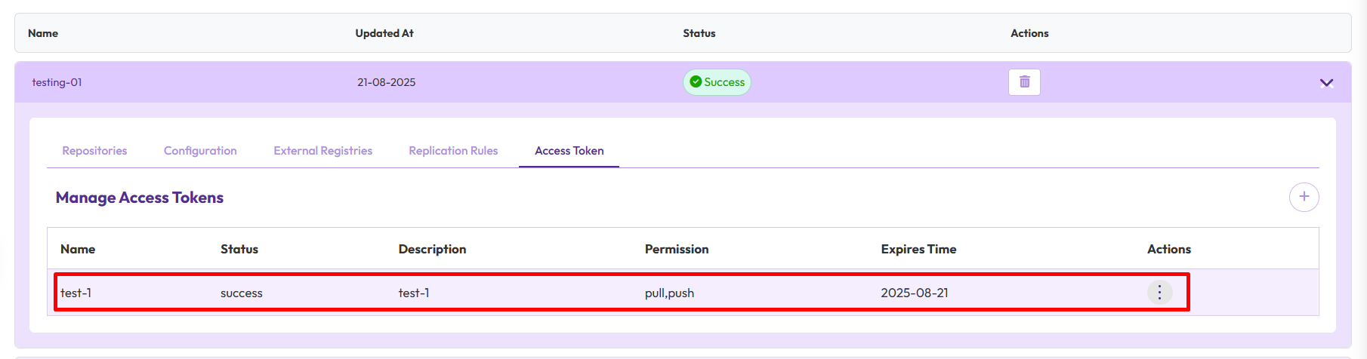
Task: Switch to the Repositories tab
Action: pyautogui.click(x=94, y=151)
